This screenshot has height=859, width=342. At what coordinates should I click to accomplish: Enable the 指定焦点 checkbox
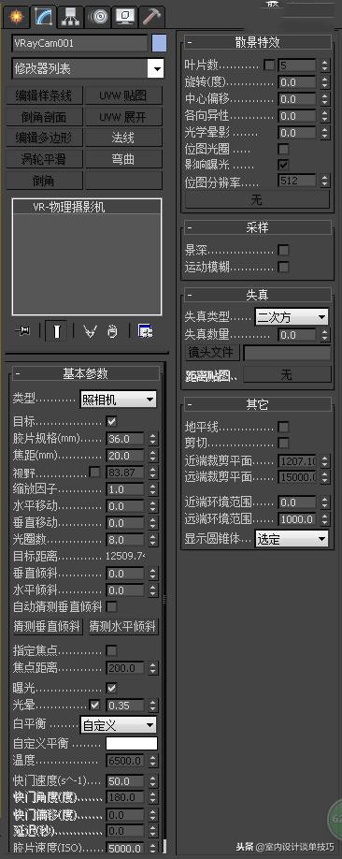(x=111, y=651)
